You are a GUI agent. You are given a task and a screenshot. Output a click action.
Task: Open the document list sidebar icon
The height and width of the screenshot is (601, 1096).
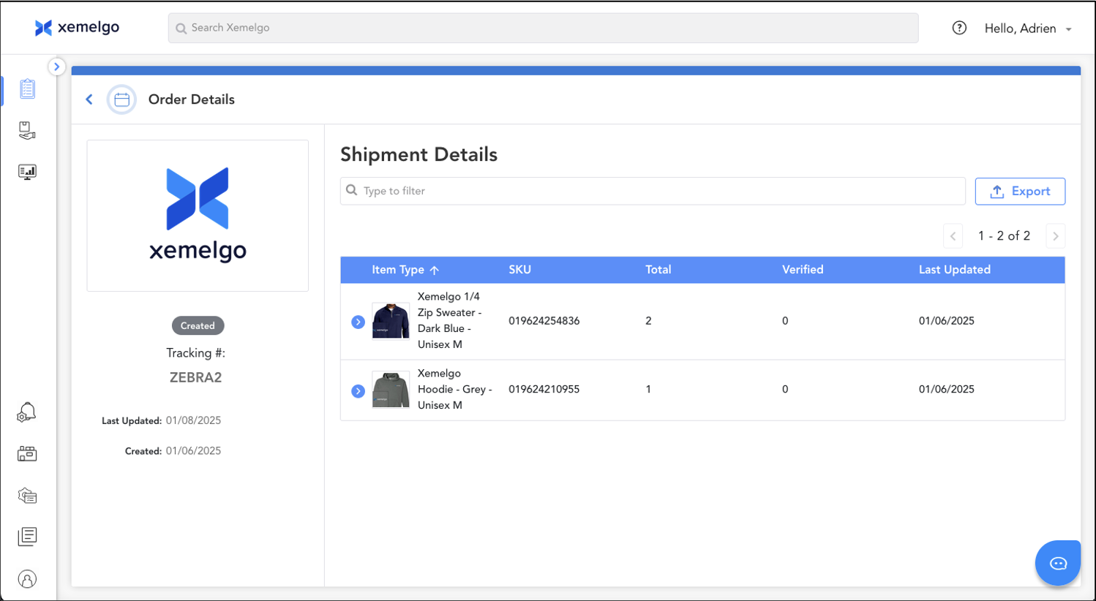tap(27, 537)
